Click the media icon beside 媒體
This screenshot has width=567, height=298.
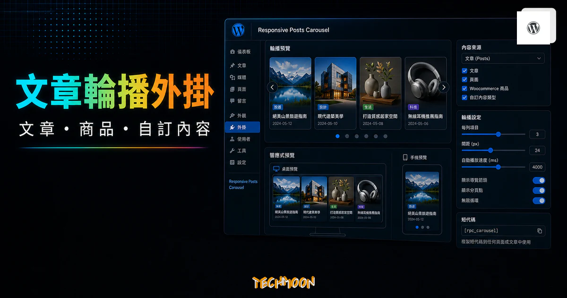coord(232,77)
